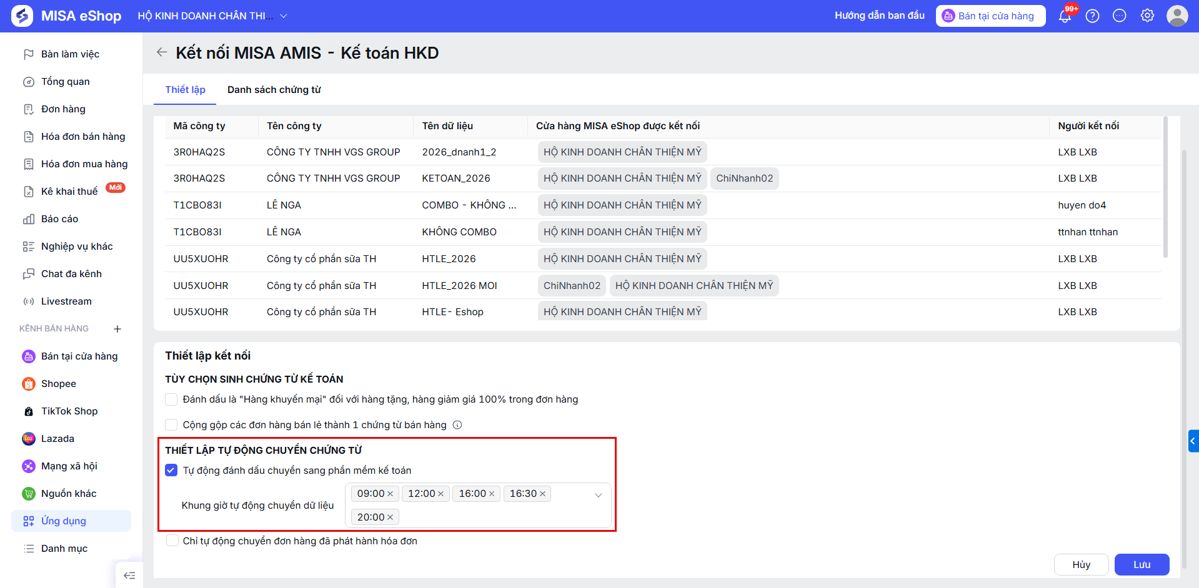Uncheck Tự động đánh dấu chuyển checkbox

coord(171,470)
